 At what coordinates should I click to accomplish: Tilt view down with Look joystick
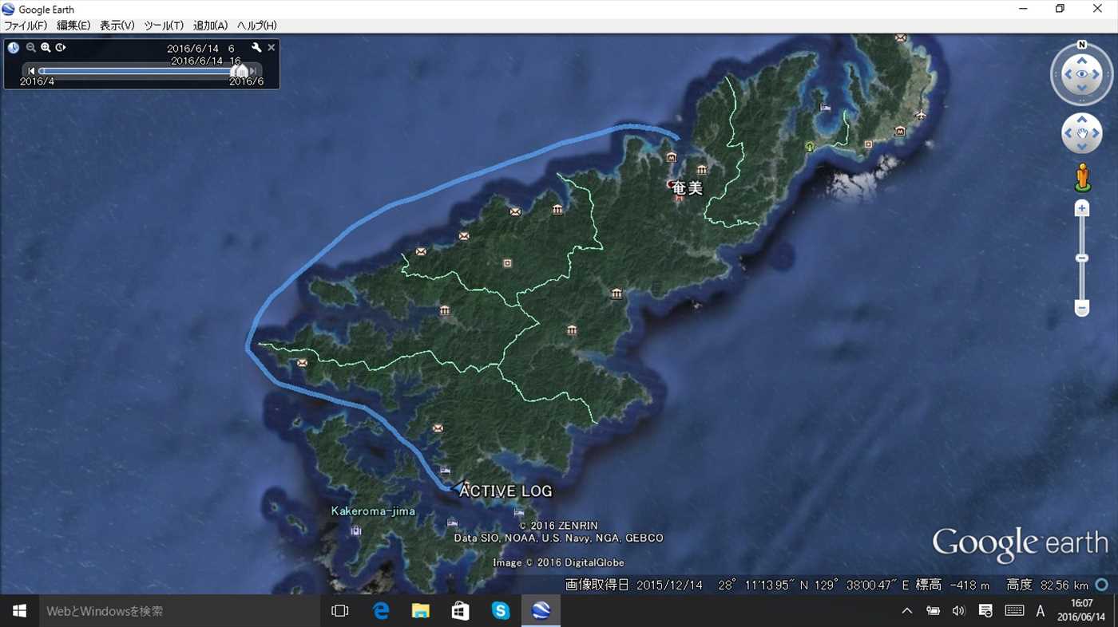(x=1082, y=89)
